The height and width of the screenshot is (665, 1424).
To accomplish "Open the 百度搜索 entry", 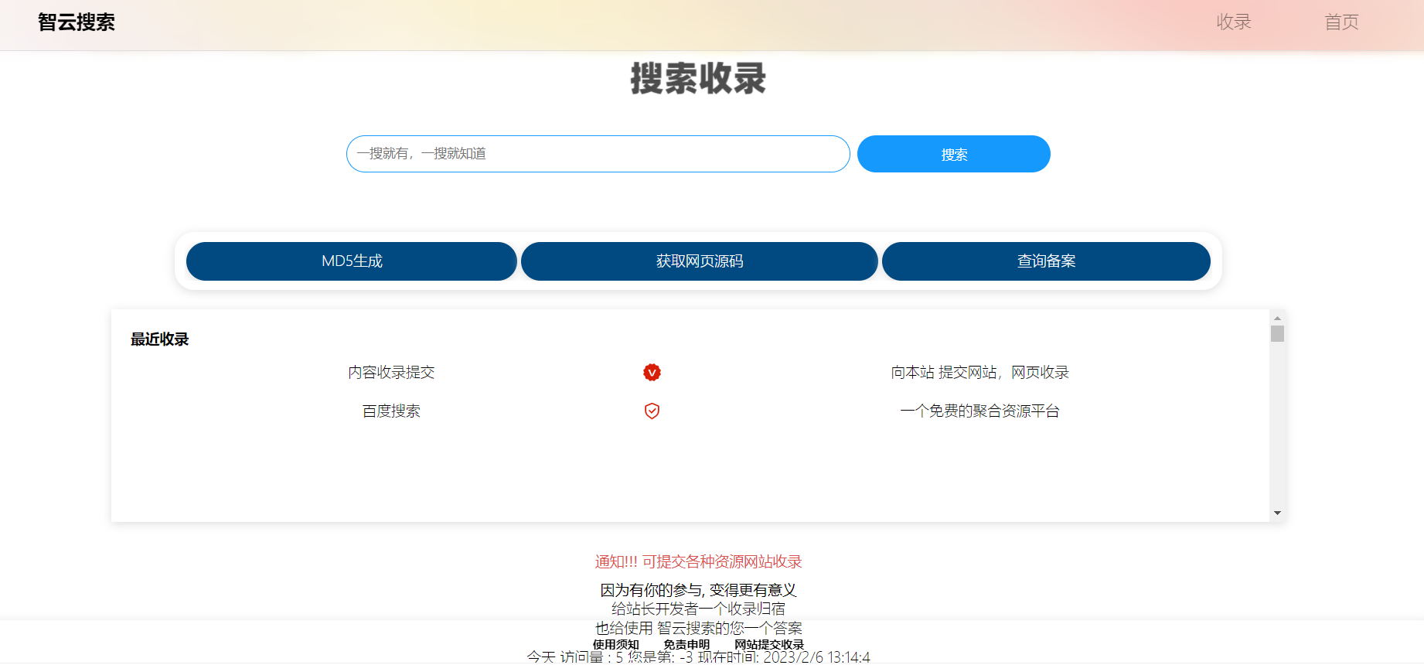I will [x=391, y=411].
